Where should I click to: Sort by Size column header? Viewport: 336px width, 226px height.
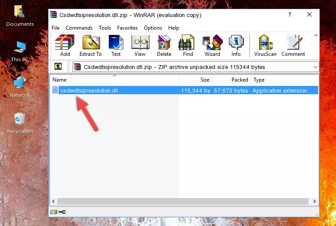point(195,80)
